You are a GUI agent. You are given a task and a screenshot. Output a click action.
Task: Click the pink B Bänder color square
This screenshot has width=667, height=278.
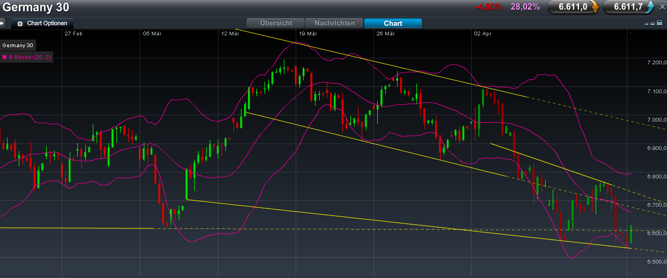point(4,57)
